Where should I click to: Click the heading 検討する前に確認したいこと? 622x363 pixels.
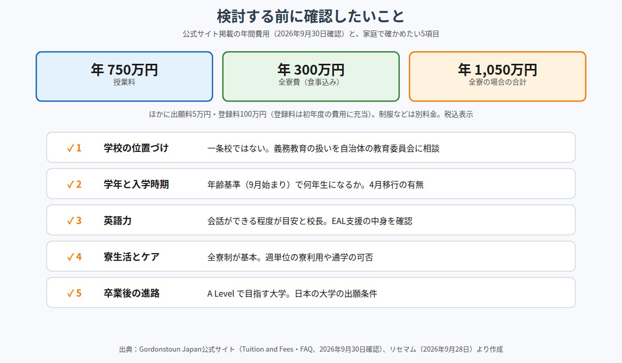(311, 16)
